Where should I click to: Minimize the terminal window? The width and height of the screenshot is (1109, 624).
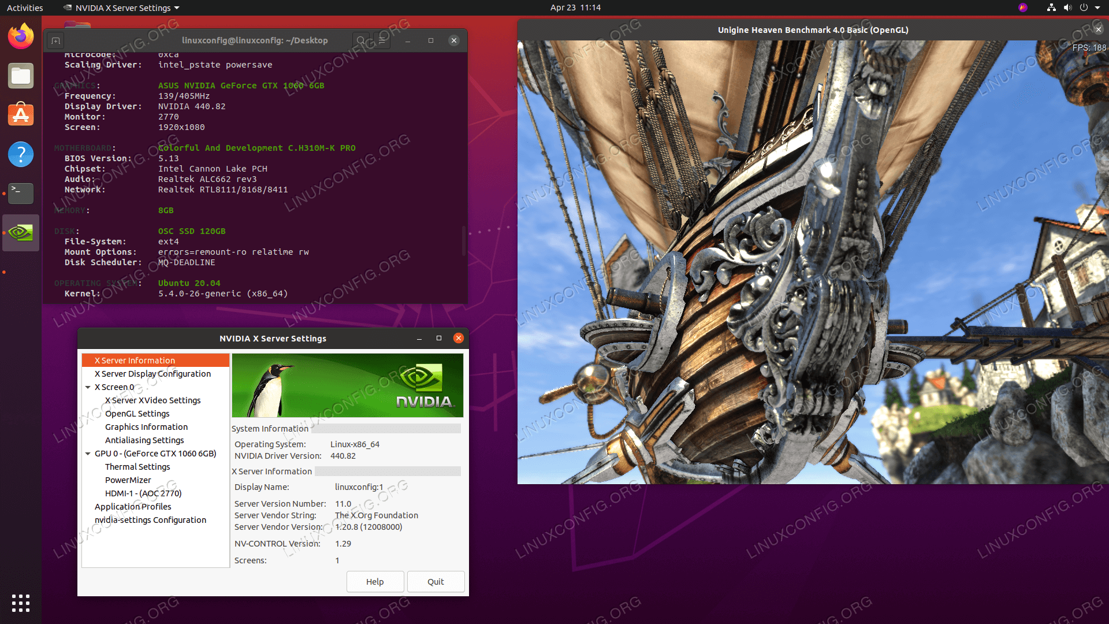click(408, 40)
